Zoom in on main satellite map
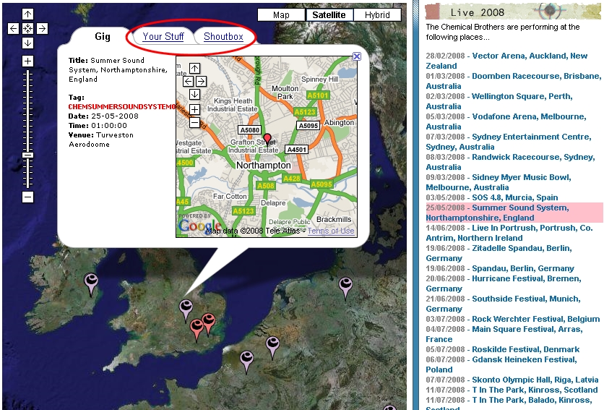 tap(27, 61)
